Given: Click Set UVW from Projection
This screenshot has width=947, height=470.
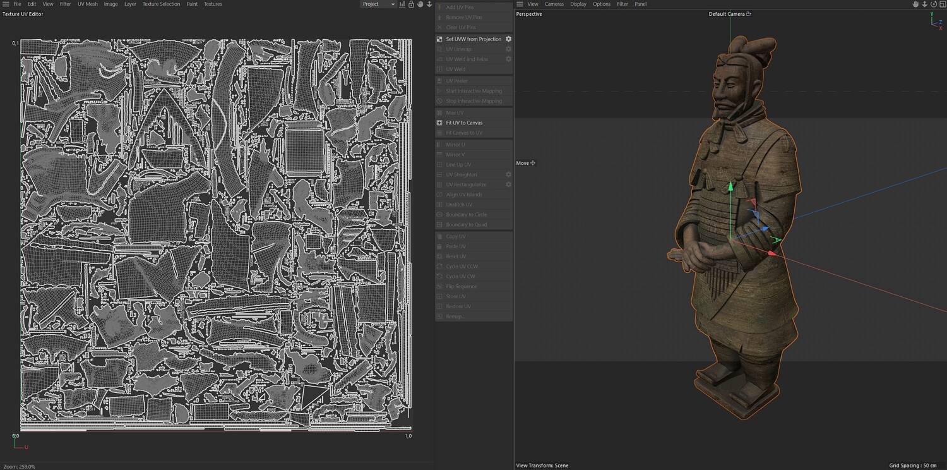Looking at the screenshot, I should 473,39.
